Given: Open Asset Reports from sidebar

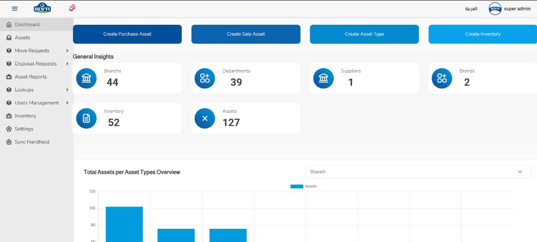Looking at the screenshot, I should point(31,77).
